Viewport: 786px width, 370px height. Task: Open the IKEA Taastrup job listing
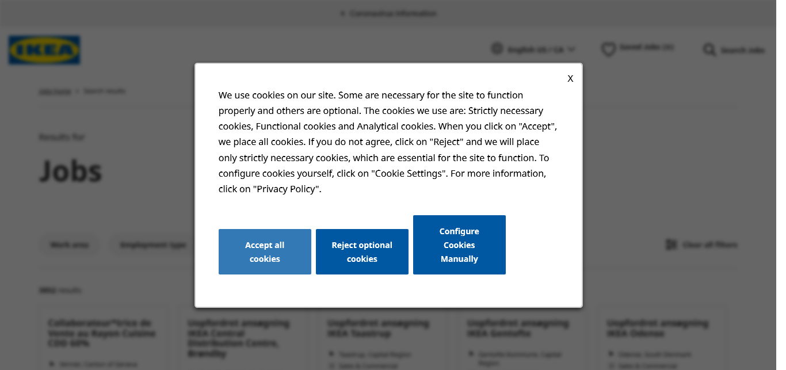point(377,328)
